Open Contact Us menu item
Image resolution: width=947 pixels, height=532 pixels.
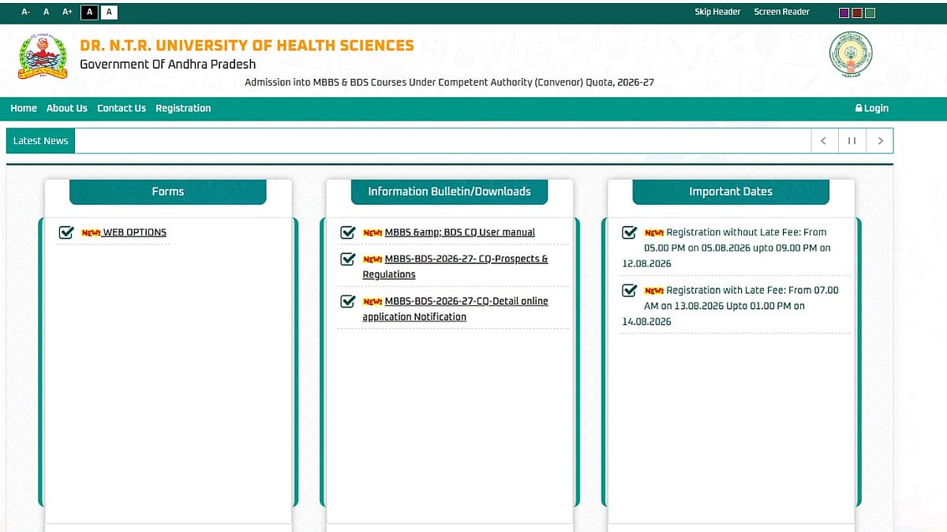tap(122, 108)
